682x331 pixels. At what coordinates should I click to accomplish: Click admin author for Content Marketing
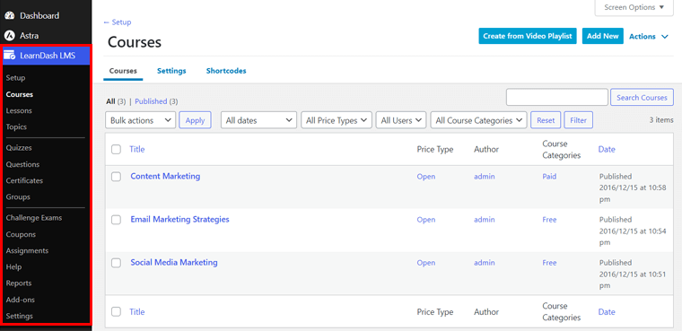click(484, 177)
